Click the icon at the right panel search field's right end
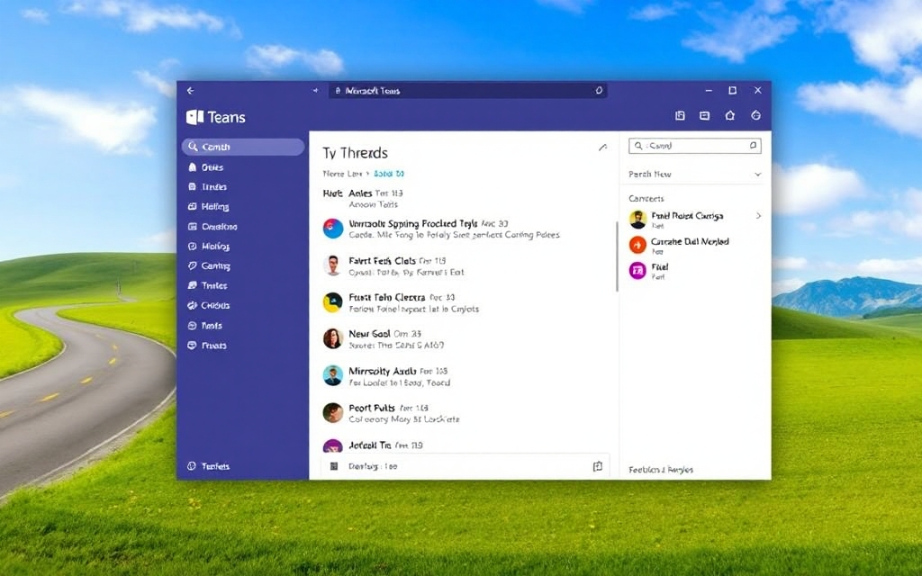The image size is (922, 576). tap(753, 145)
